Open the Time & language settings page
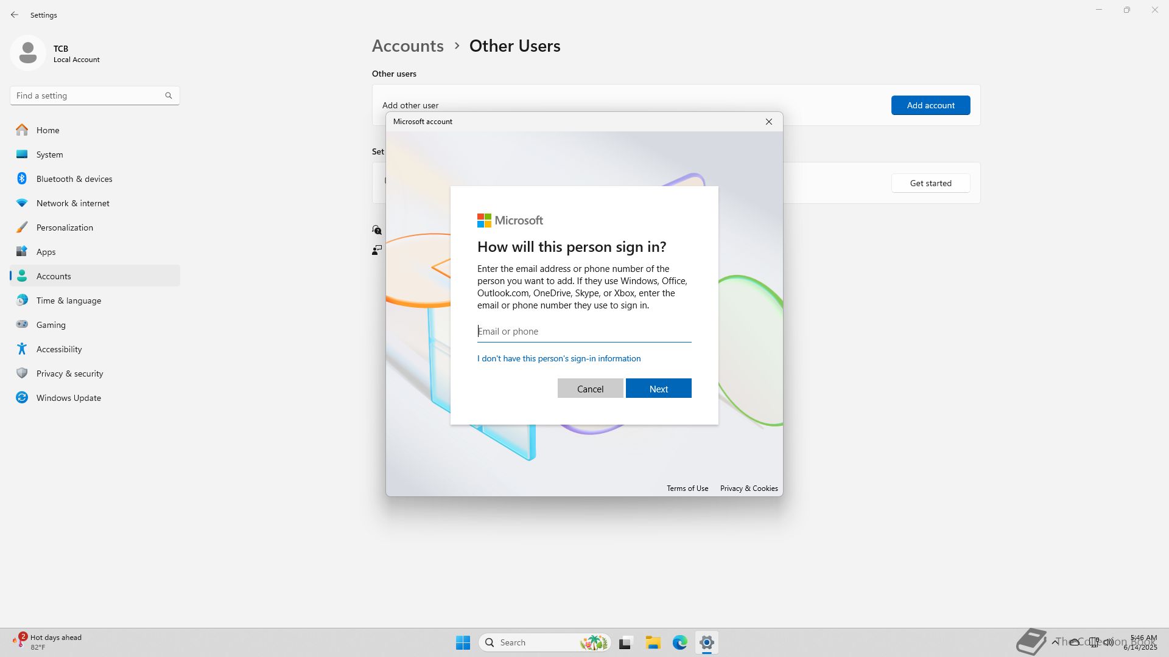Screen dimensions: 1169x657 [68, 301]
